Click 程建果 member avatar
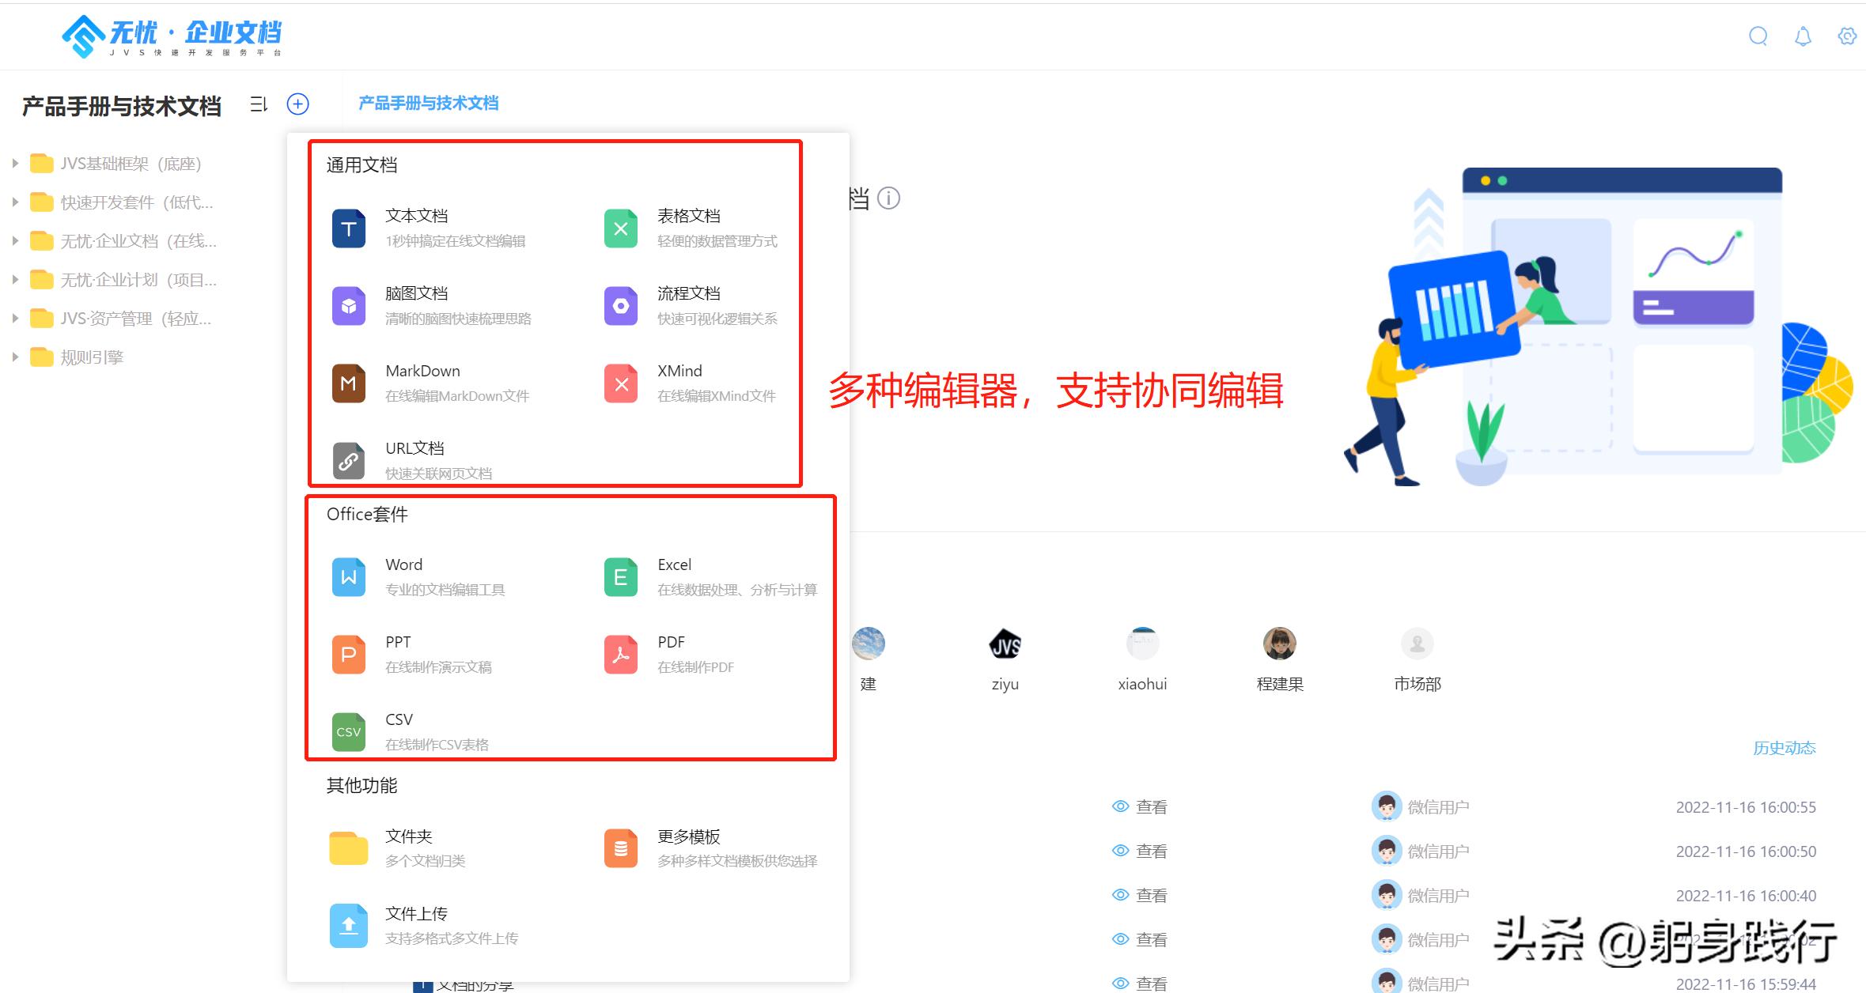The image size is (1866, 993). click(1280, 644)
